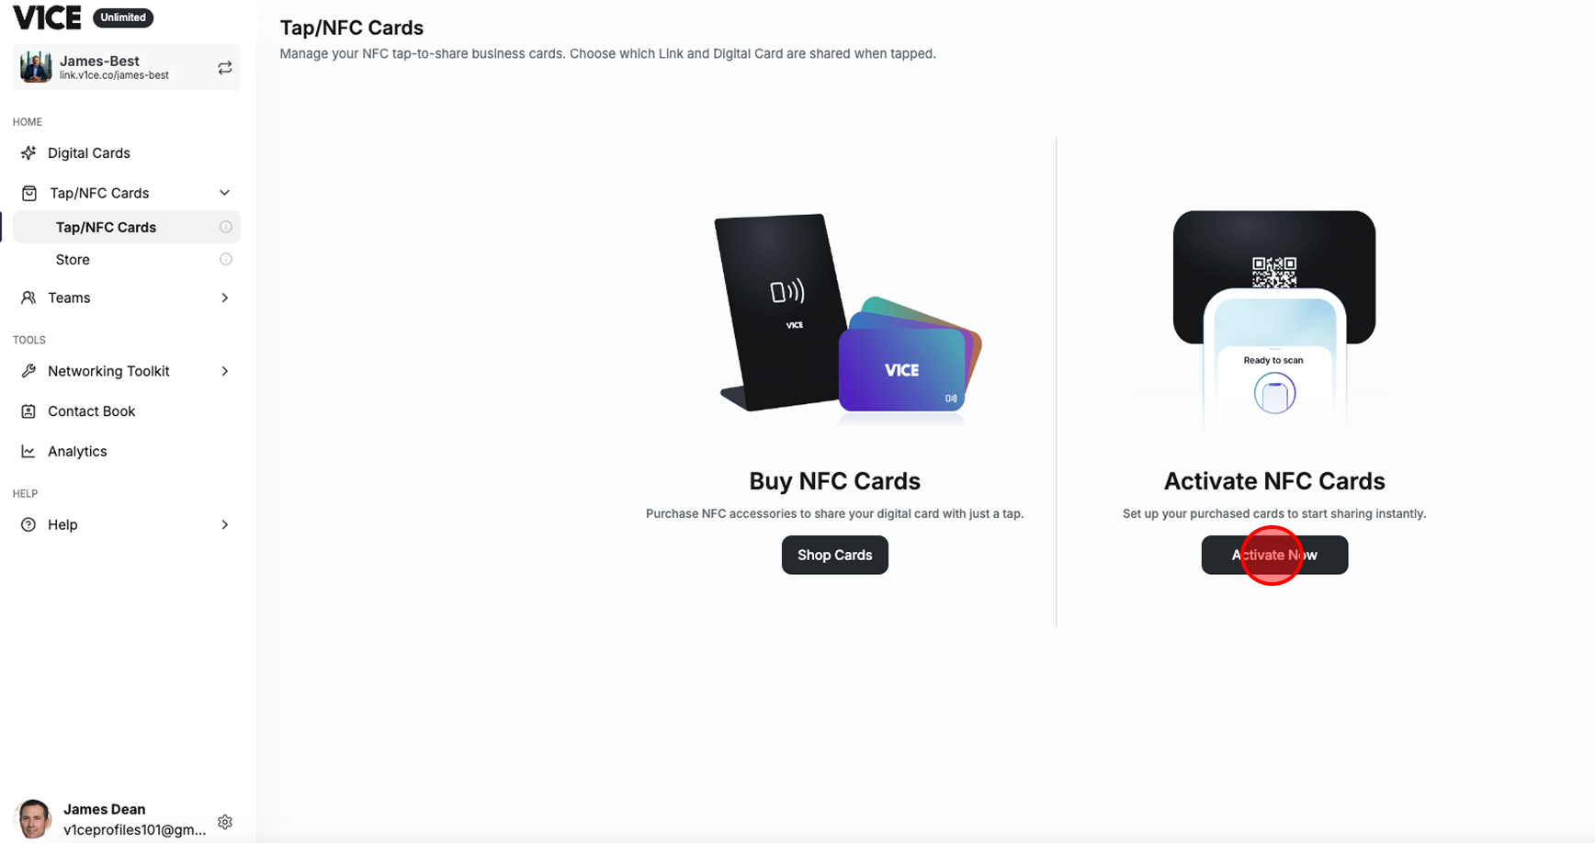Click the Shop Cards button
The width and height of the screenshot is (1595, 843).
[834, 555]
